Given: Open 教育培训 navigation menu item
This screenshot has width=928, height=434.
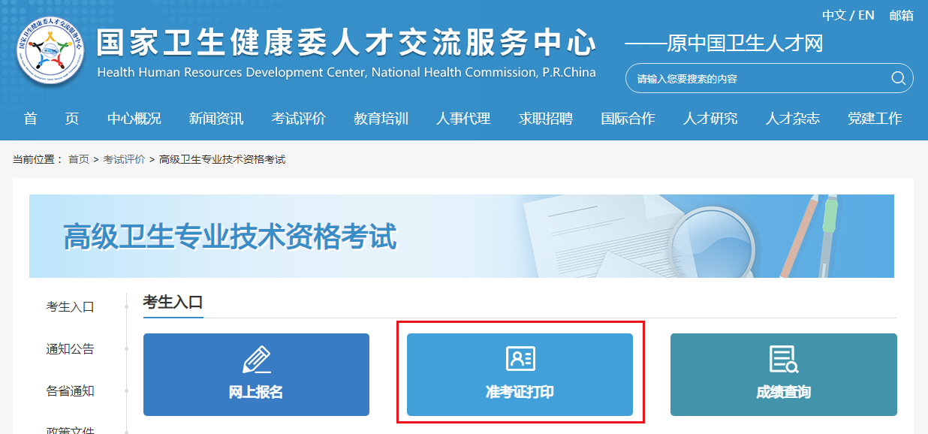Looking at the screenshot, I should coord(381,118).
